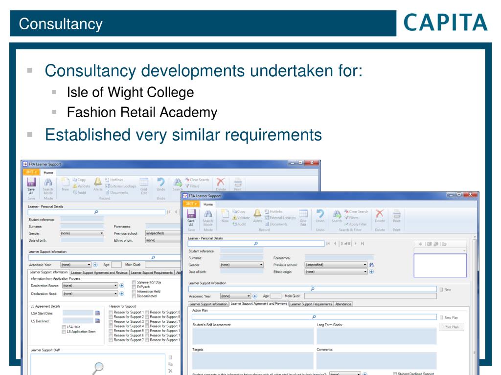Screen dimensions: 501x375
Task: Tick the Information Held checkbox
Action: (x=134, y=292)
